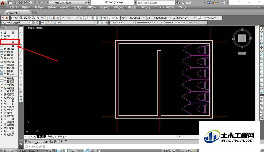This screenshot has height=152, width=264.
Task: Open workspace settings gear icon
Action: [33, 22]
